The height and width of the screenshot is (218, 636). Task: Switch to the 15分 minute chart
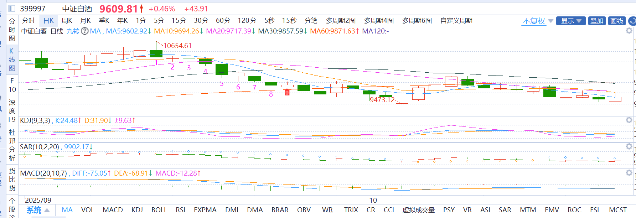coord(179,21)
